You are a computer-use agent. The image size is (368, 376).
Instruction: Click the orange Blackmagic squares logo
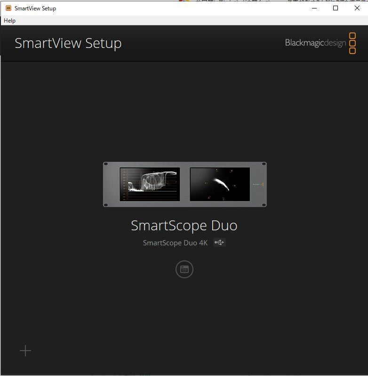[x=352, y=43]
